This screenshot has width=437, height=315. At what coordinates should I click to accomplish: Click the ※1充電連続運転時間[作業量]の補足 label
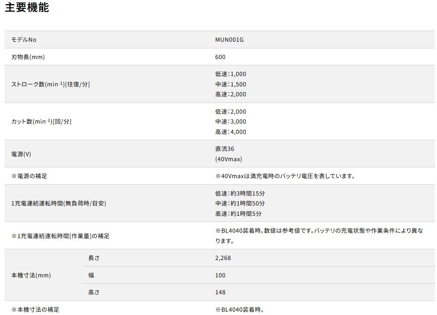tap(60, 236)
